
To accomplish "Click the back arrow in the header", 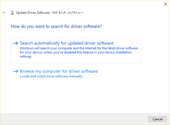I will (x=4, y=12).
